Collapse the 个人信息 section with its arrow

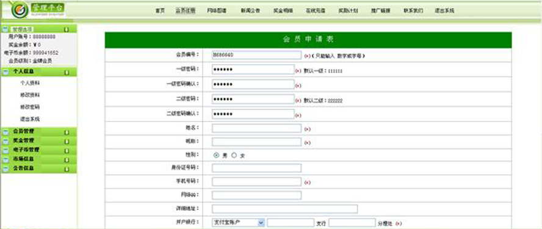coord(67,72)
